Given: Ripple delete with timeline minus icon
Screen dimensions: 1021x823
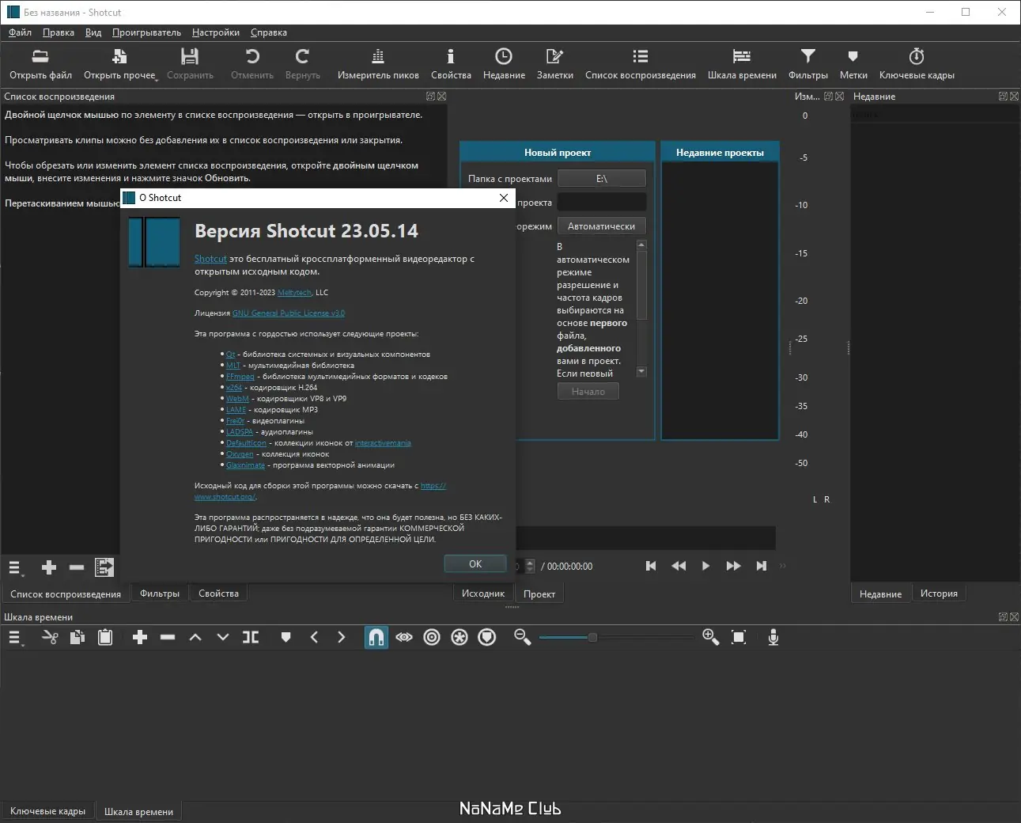Looking at the screenshot, I should (x=168, y=637).
